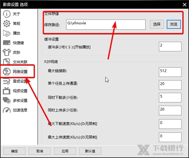Click the 同时下载多少任务 label
The height and width of the screenshot is (158, 189).
pos(63,98)
